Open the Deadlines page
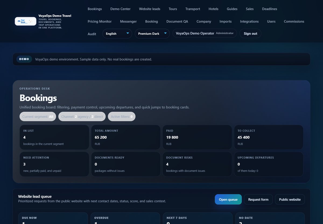Screen dimensions: 323x224 click(269, 9)
